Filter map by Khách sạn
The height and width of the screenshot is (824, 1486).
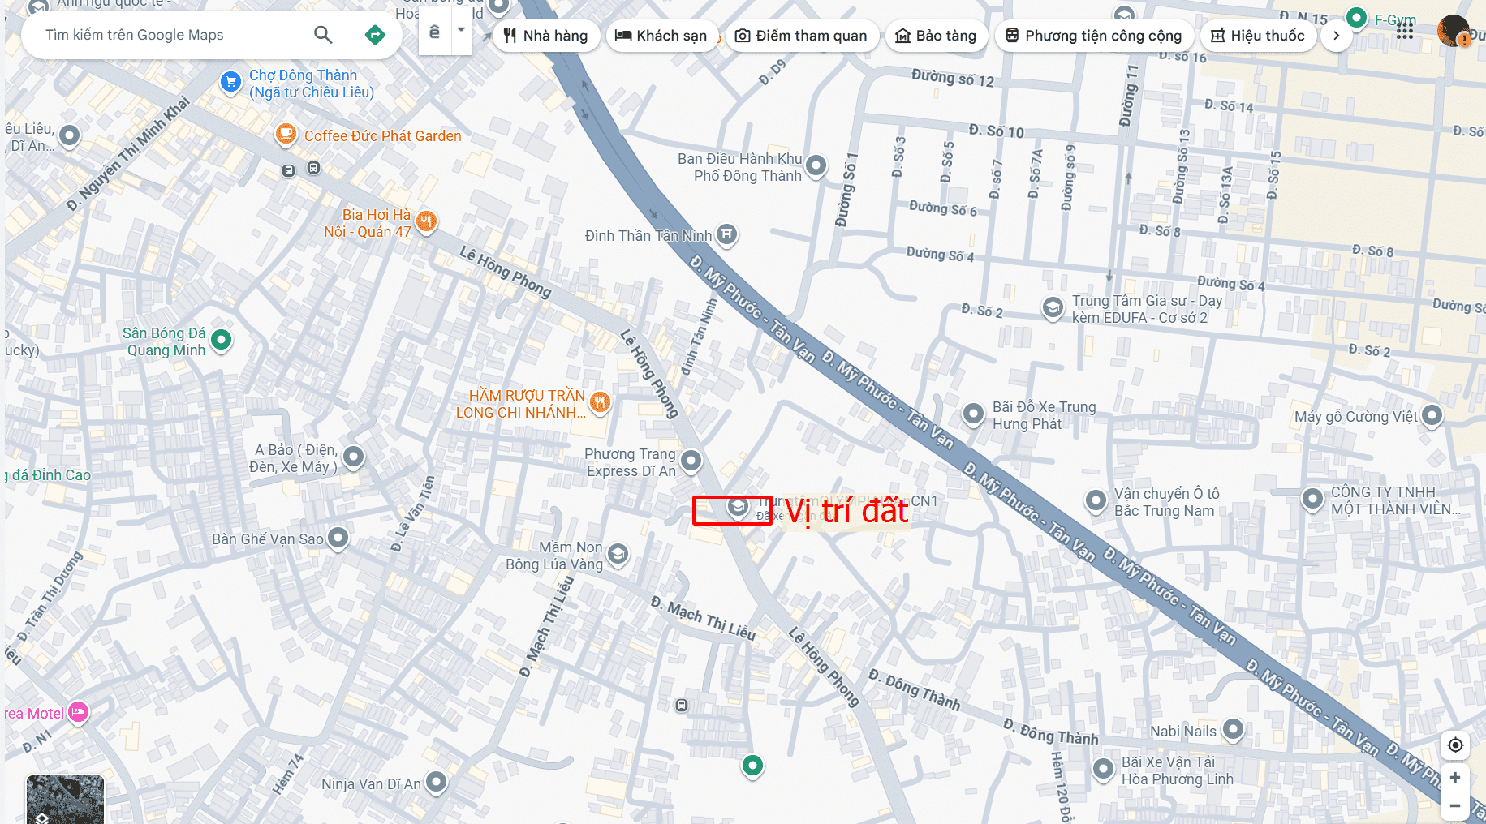(661, 36)
